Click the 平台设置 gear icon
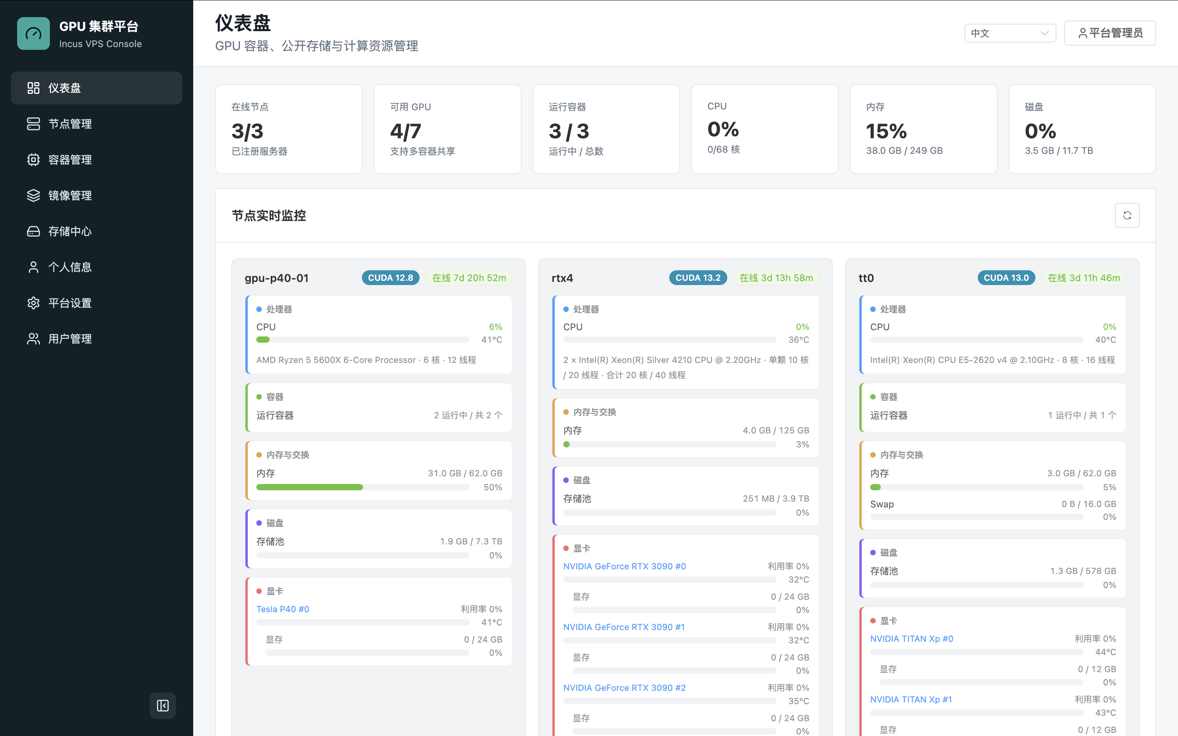 33,303
